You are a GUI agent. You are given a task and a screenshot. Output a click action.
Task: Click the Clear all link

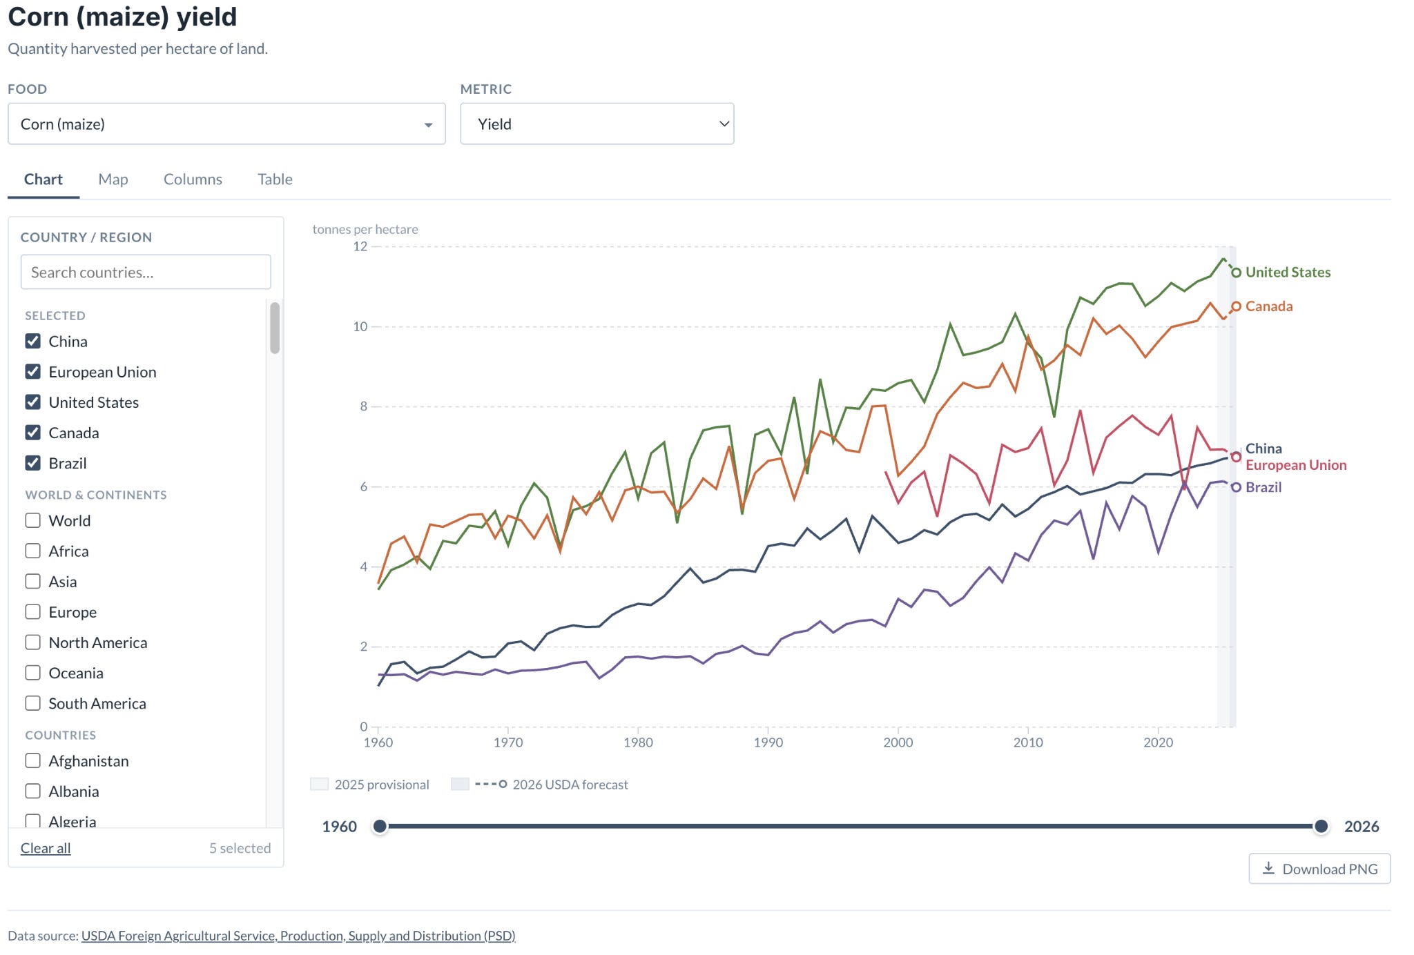click(x=46, y=848)
